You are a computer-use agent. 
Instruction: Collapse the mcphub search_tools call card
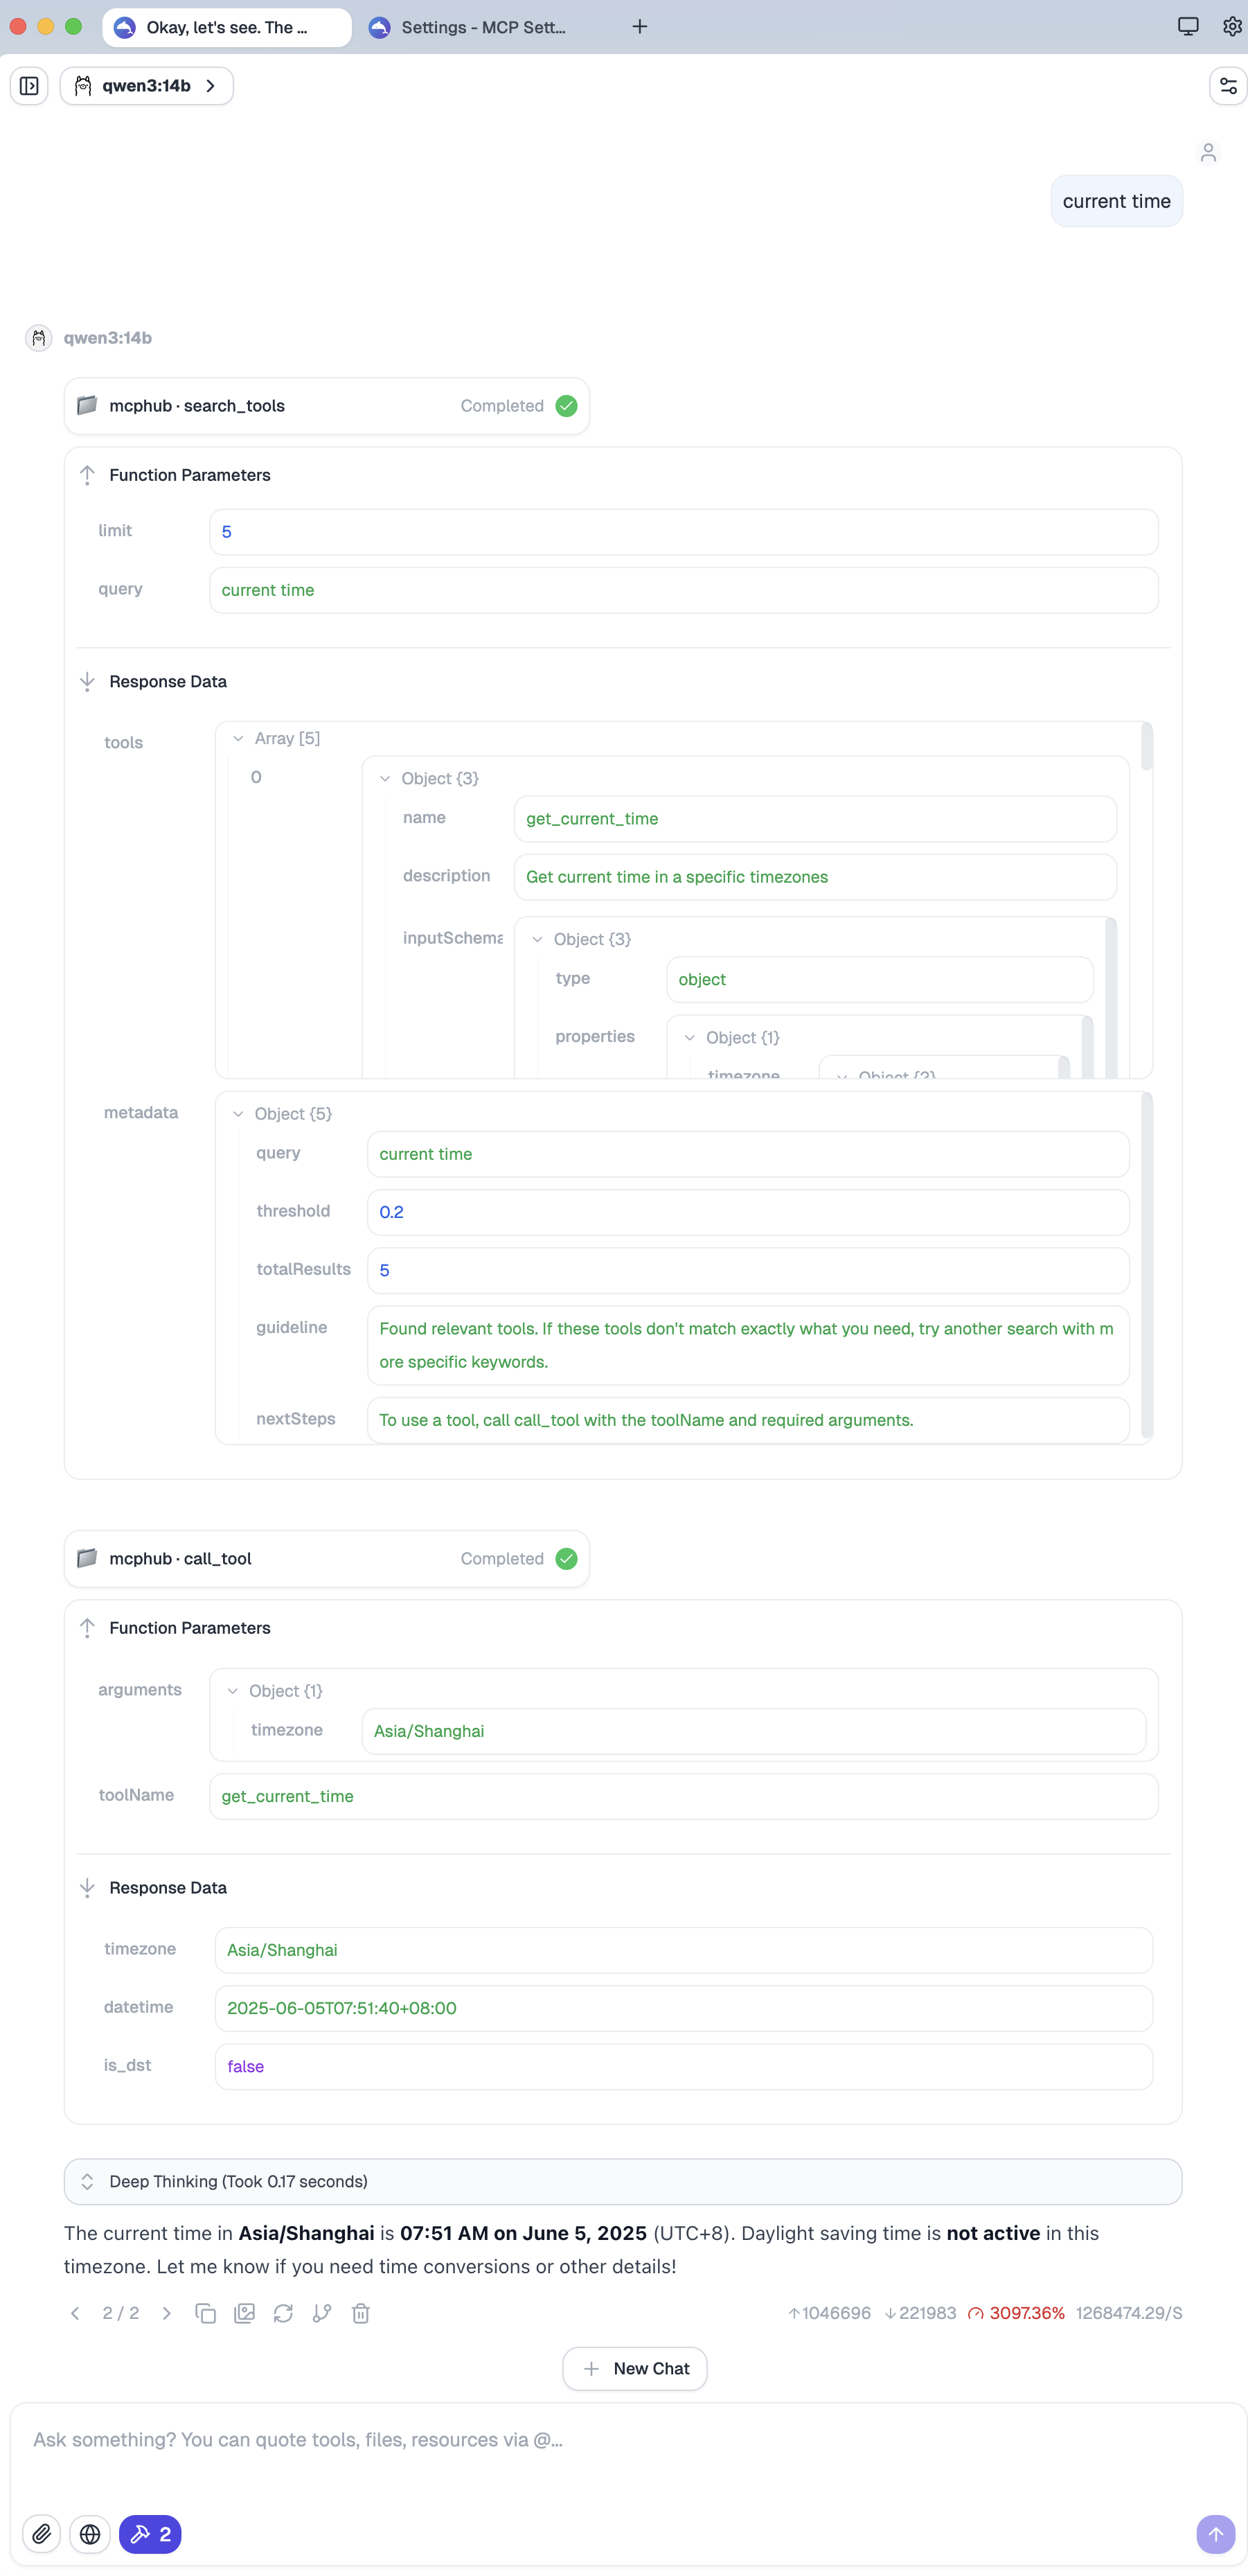[x=326, y=406]
